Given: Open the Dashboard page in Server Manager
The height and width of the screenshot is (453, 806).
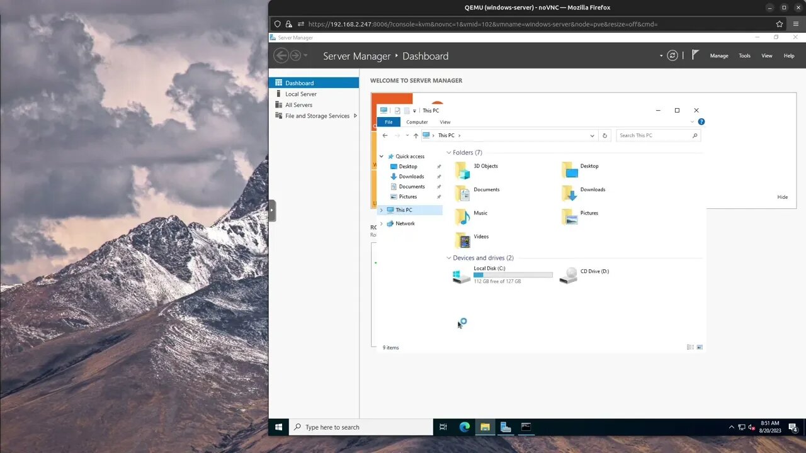Looking at the screenshot, I should (x=314, y=82).
